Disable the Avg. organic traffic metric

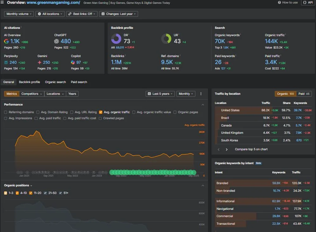(x=100, y=112)
